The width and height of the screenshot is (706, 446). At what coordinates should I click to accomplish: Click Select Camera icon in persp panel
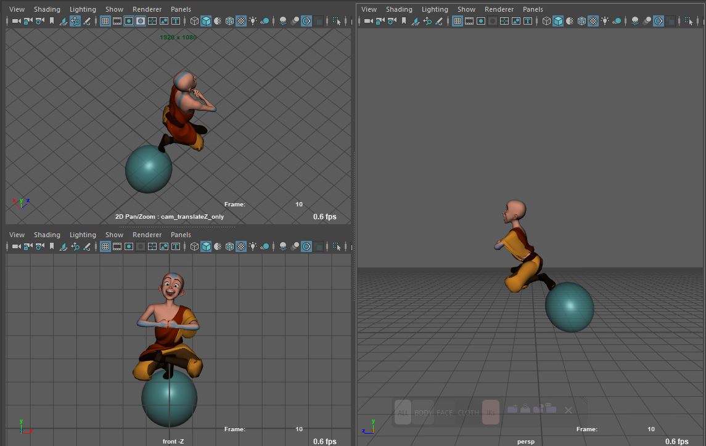[x=368, y=21]
